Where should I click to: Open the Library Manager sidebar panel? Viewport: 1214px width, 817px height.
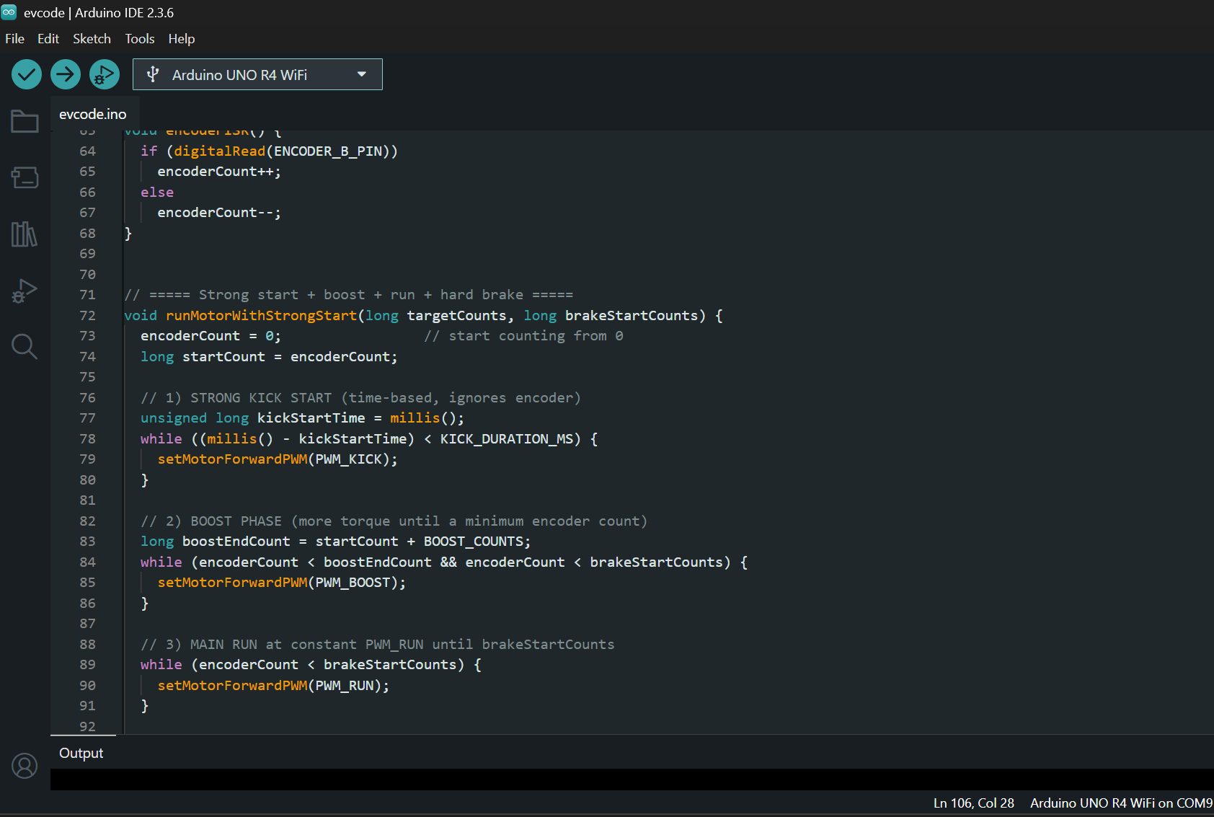[x=25, y=234]
